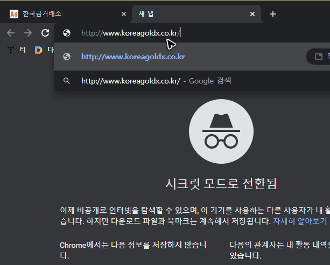Choose the http://www.koreagoldx.co.kr autocomplete suggestion
The image size is (330, 265).
pyautogui.click(x=192, y=57)
